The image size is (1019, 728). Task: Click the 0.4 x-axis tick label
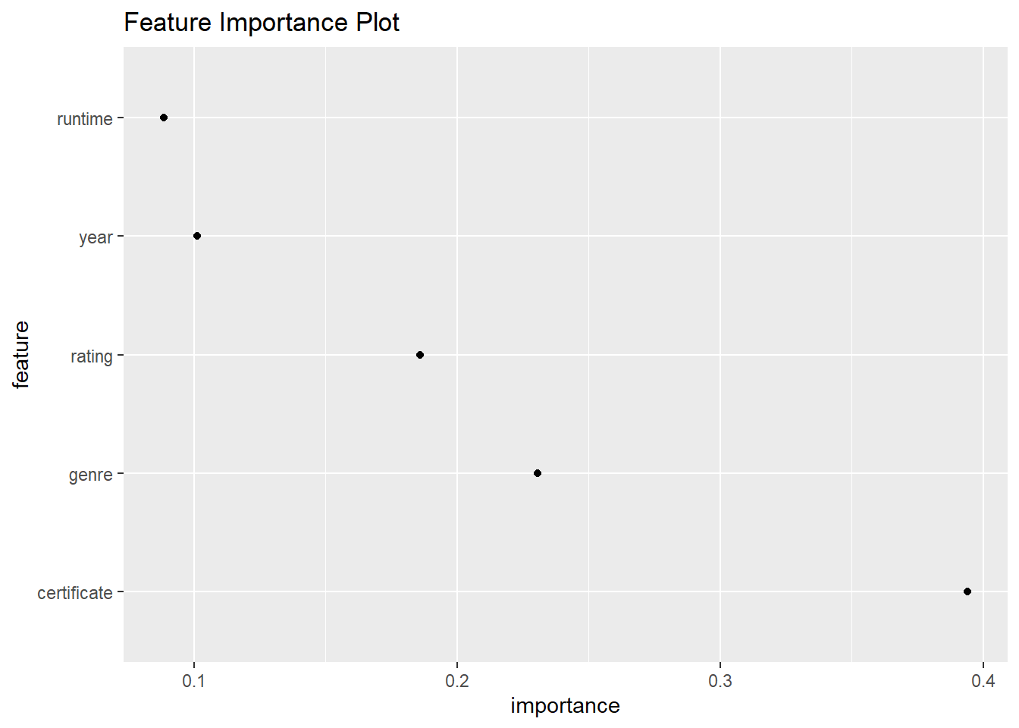(x=983, y=681)
